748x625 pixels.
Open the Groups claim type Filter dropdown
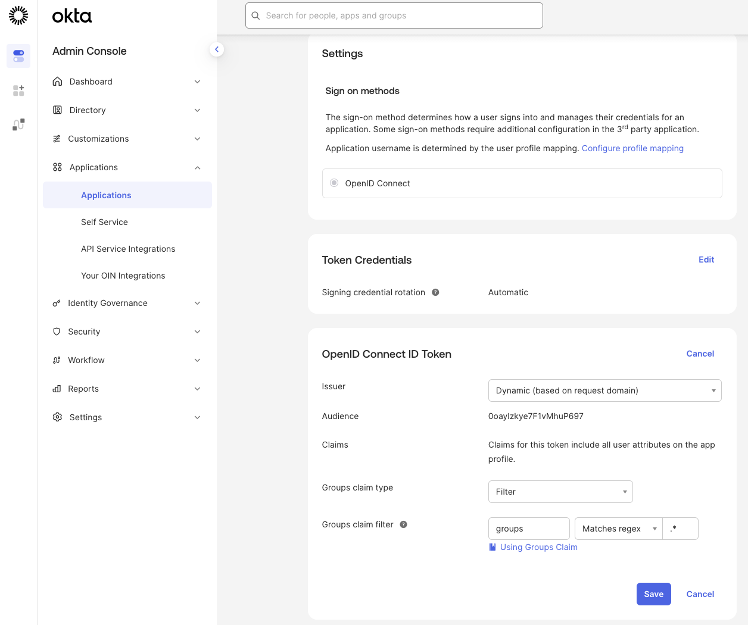point(560,492)
